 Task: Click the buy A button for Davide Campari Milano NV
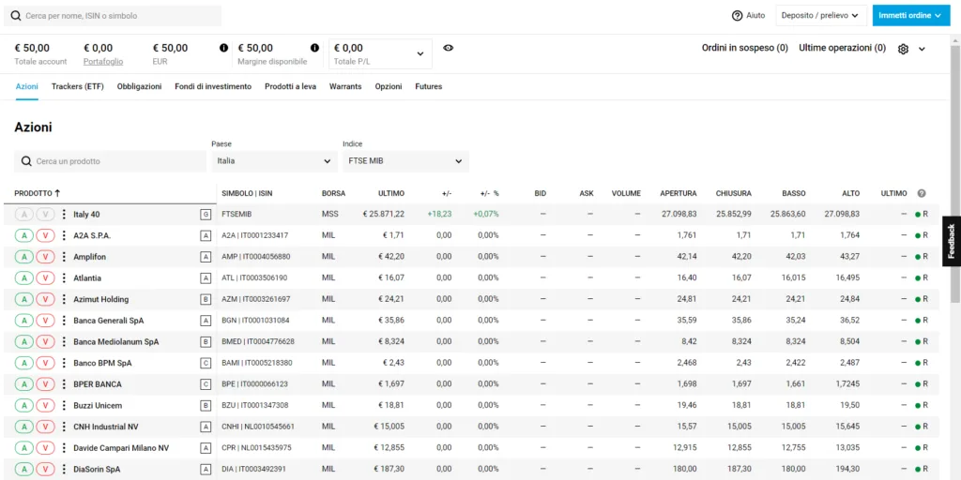pos(23,448)
